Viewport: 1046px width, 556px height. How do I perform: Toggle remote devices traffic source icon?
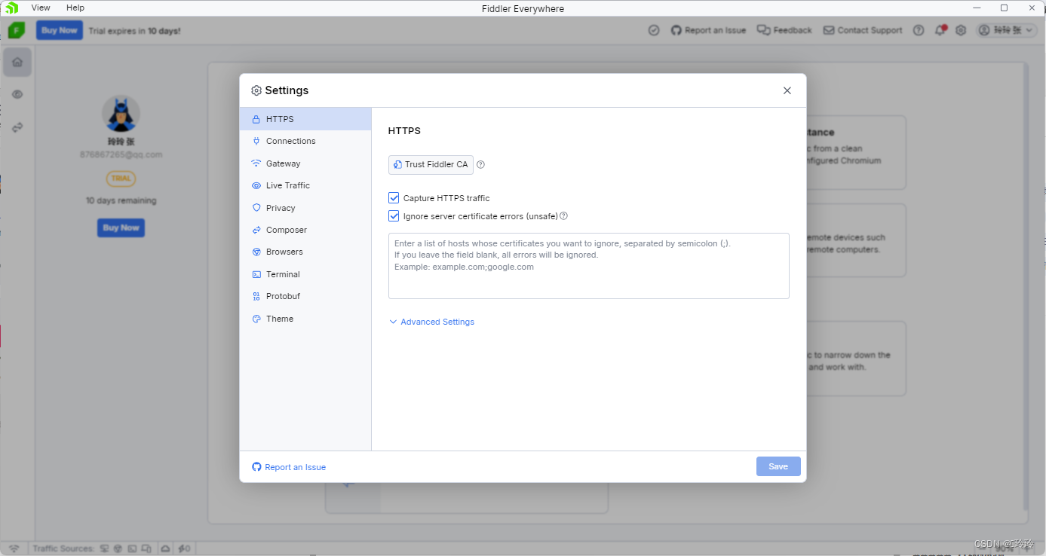[x=146, y=548]
